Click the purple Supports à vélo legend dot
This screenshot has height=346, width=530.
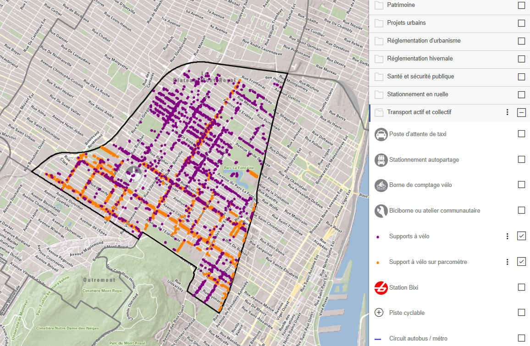tap(378, 237)
